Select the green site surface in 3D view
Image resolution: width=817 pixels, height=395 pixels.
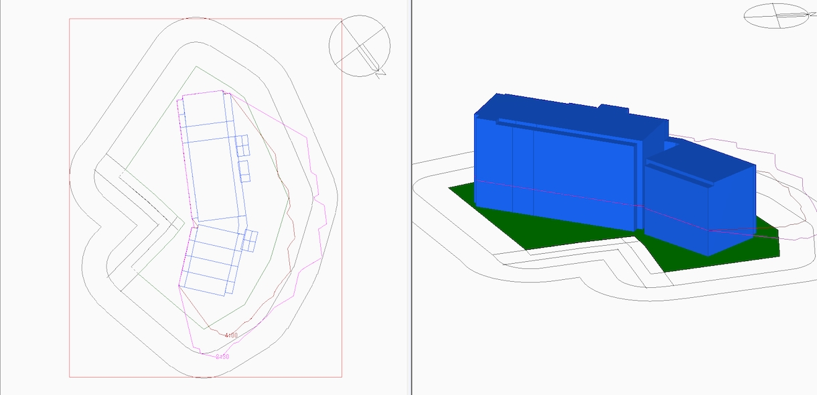[613, 228]
